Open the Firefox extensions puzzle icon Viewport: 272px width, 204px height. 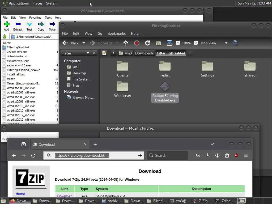[227, 155]
